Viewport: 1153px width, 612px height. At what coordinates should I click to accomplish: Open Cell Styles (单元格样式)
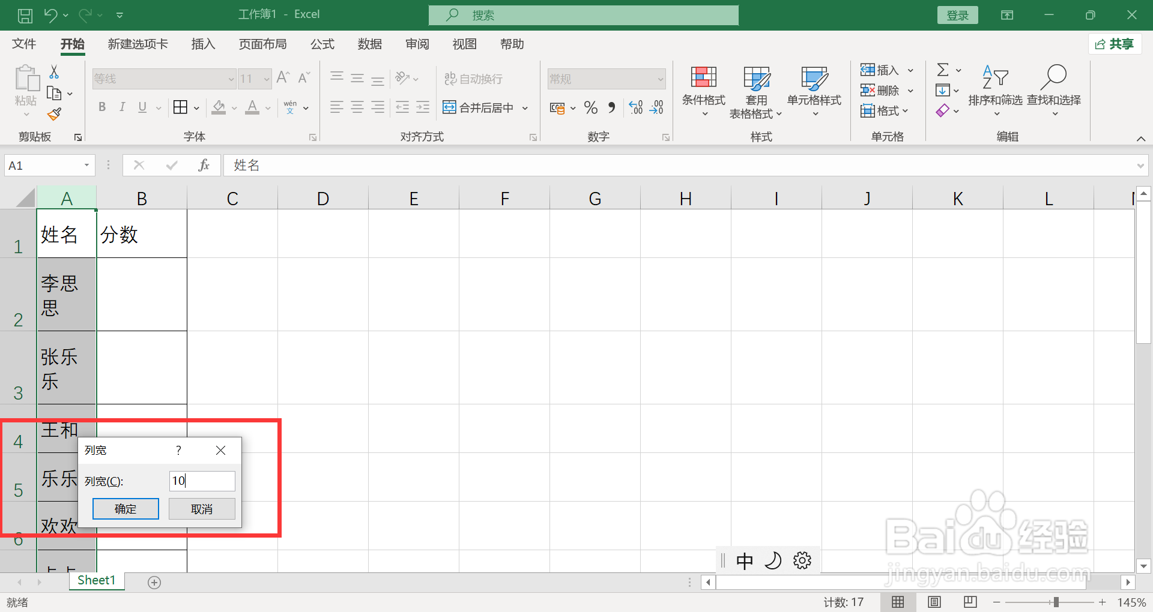[814, 91]
